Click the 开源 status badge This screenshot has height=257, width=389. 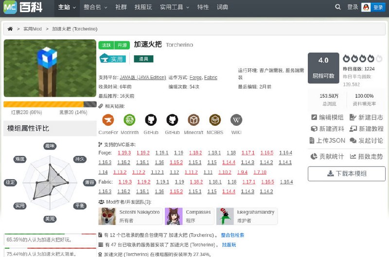122,45
